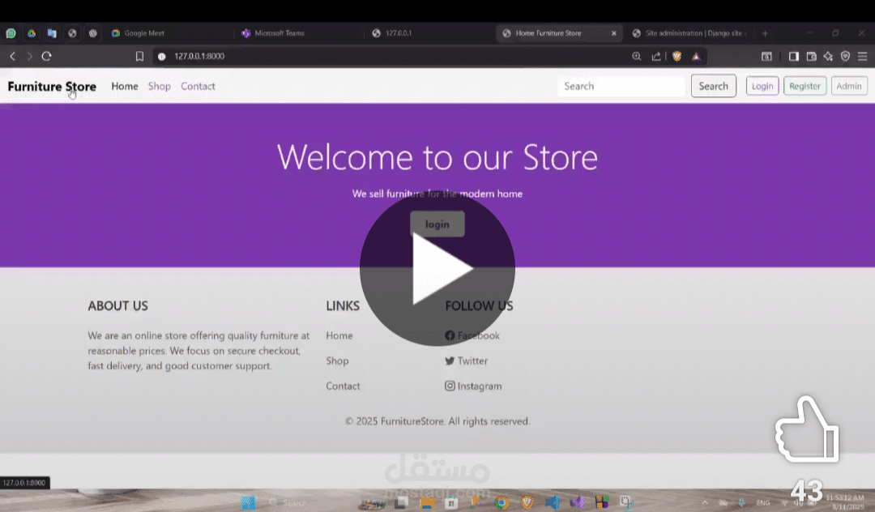Image resolution: width=875 pixels, height=512 pixels.
Task: Click the Brave VPN shield icon in toolbar
Action: coord(845,56)
